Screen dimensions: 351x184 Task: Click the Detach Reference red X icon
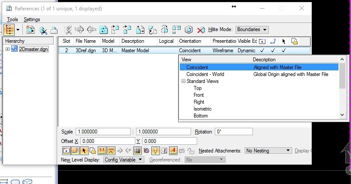point(201,30)
